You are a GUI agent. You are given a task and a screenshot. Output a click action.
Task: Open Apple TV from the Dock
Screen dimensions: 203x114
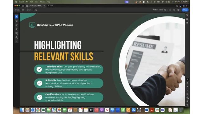(91, 110)
